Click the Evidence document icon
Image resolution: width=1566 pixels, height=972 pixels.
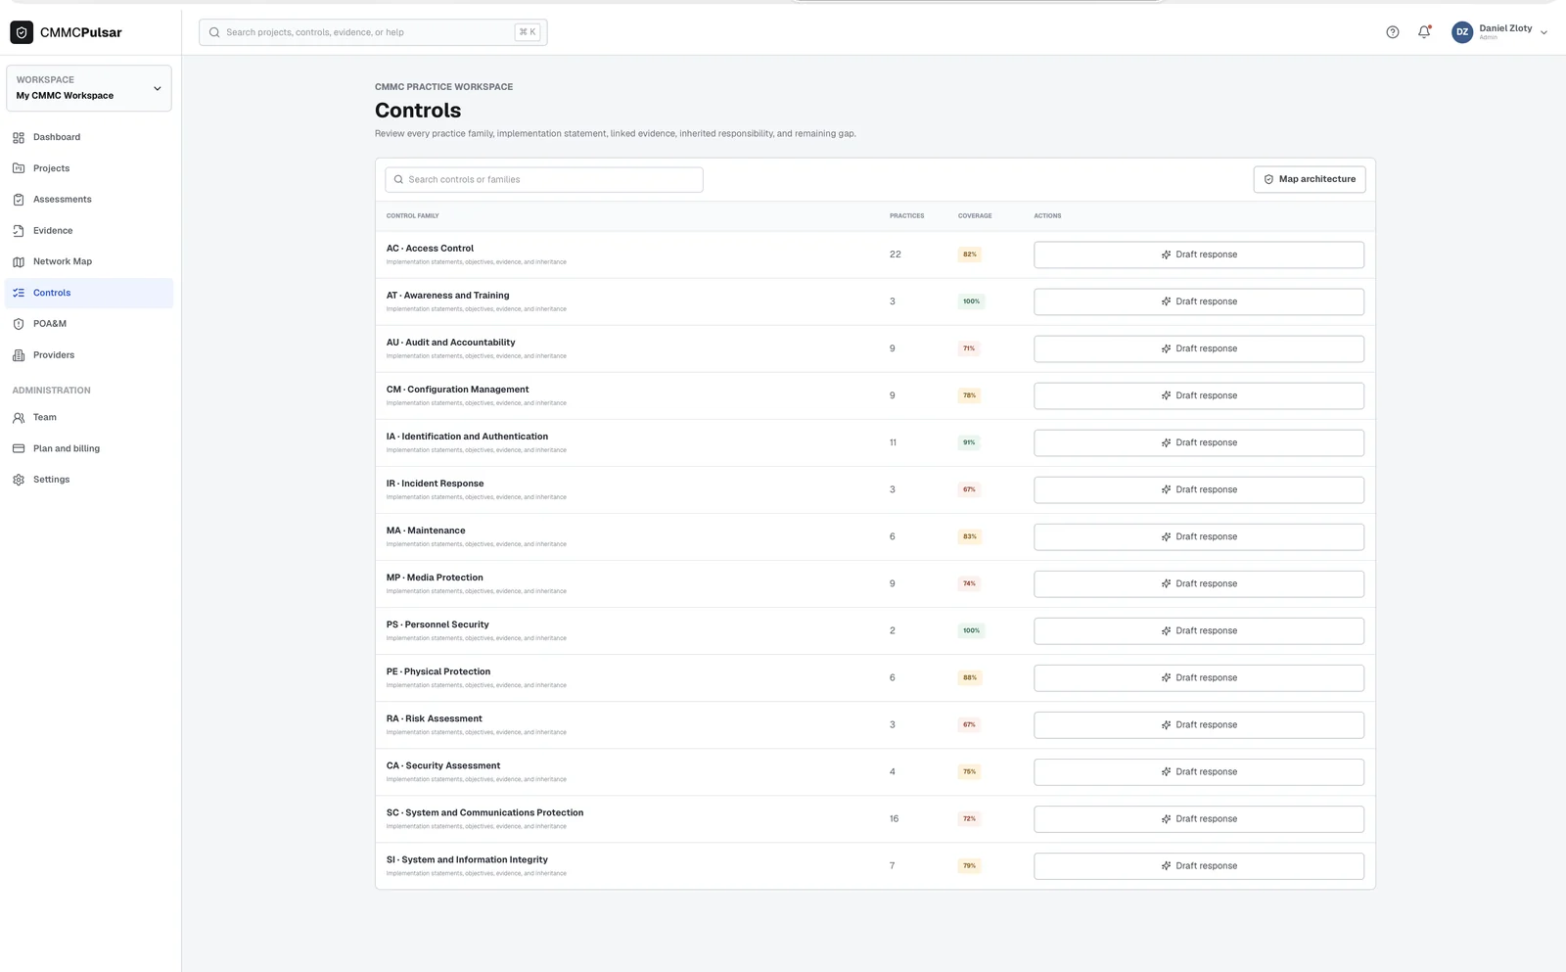point(19,231)
